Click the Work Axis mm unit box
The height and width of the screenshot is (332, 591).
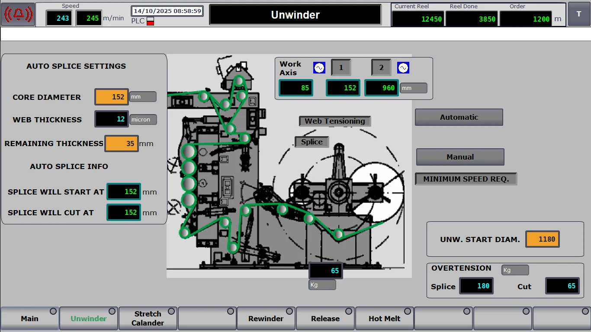(414, 88)
